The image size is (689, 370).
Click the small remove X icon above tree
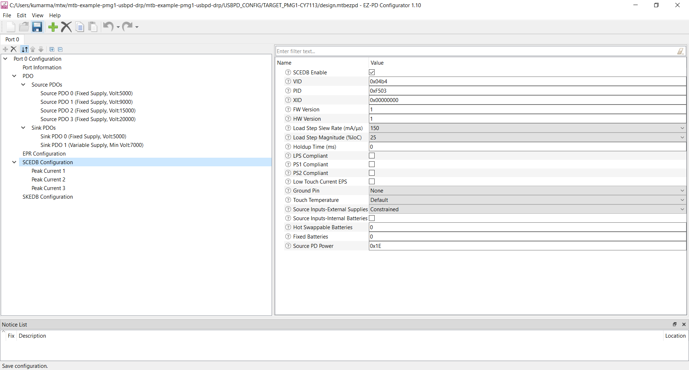click(14, 49)
